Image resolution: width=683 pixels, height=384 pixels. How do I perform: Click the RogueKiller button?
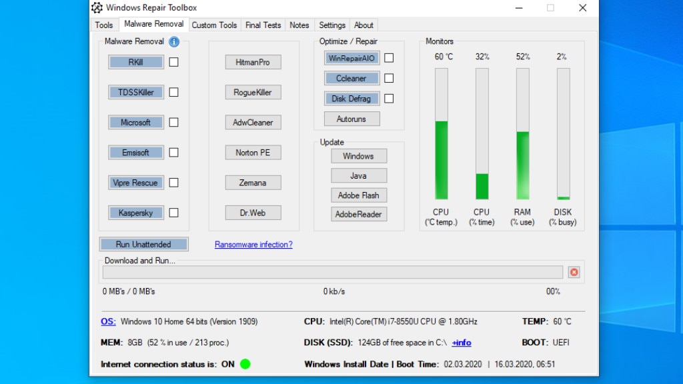tap(253, 92)
